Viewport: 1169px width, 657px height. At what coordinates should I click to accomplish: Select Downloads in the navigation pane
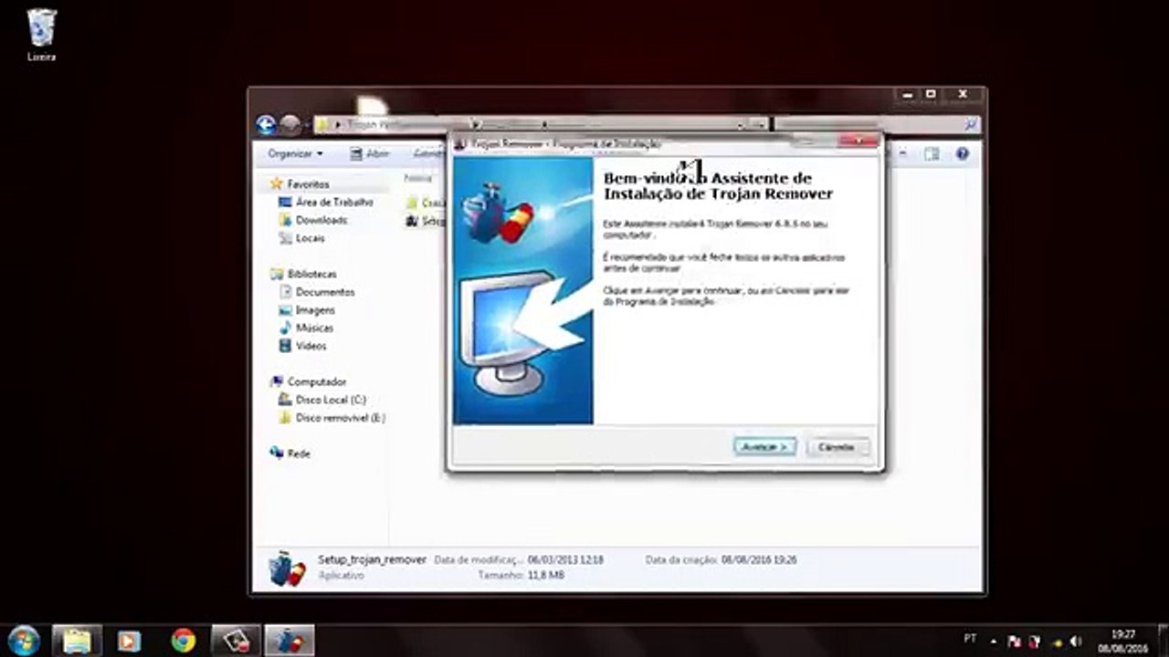321,220
